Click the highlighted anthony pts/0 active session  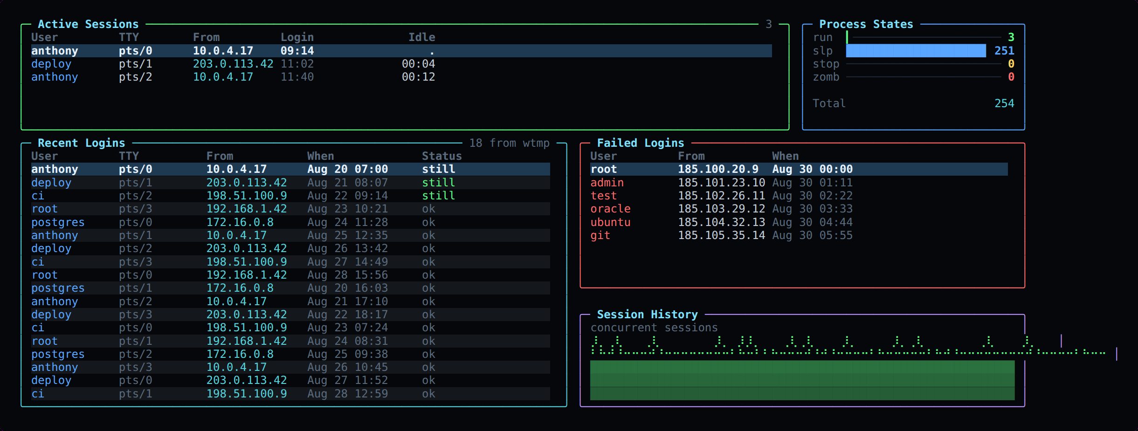coord(401,51)
